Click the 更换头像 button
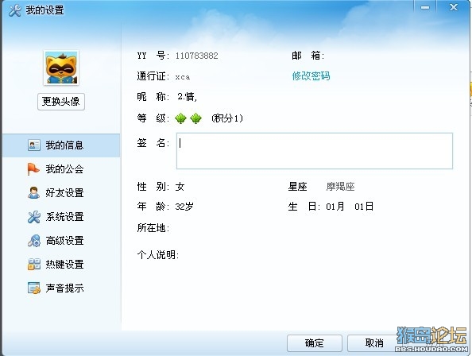472x356 pixels. pyautogui.click(x=61, y=102)
